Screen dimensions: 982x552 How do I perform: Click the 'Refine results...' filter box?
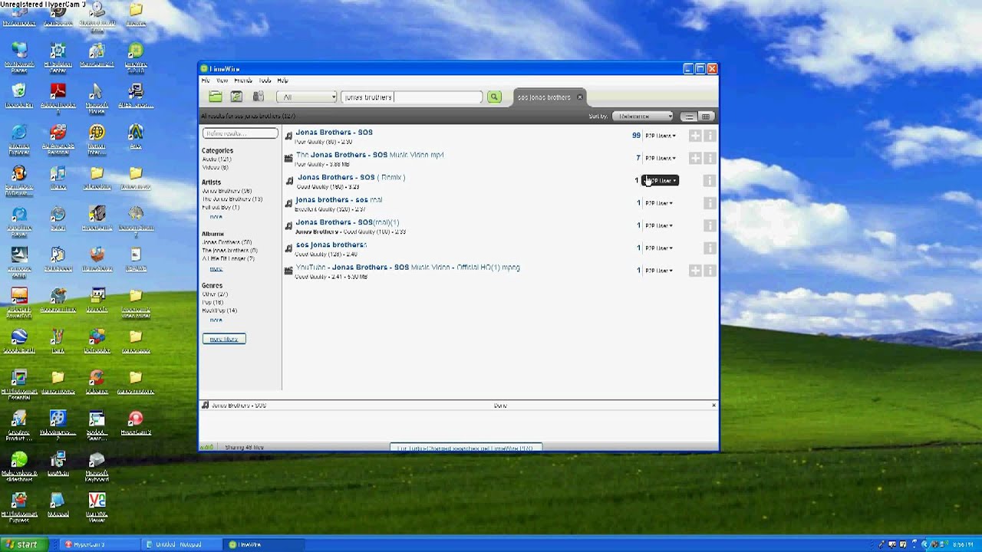(240, 133)
